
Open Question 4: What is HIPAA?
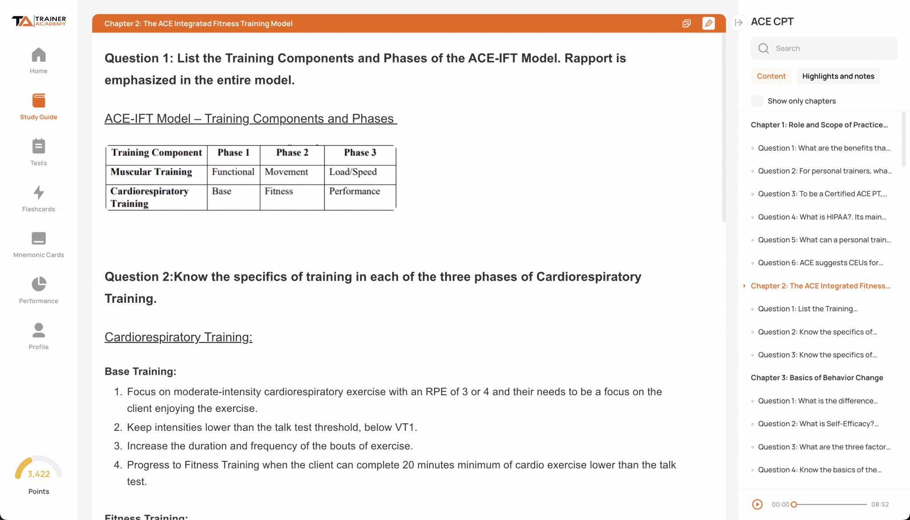(x=822, y=217)
